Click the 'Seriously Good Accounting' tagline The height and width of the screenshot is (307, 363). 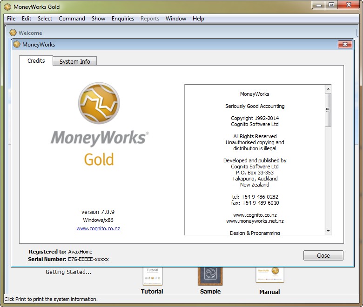coord(255,106)
